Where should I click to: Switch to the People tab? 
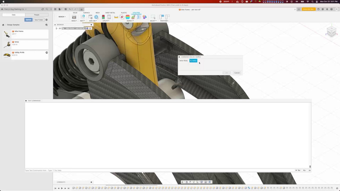(x=37, y=15)
